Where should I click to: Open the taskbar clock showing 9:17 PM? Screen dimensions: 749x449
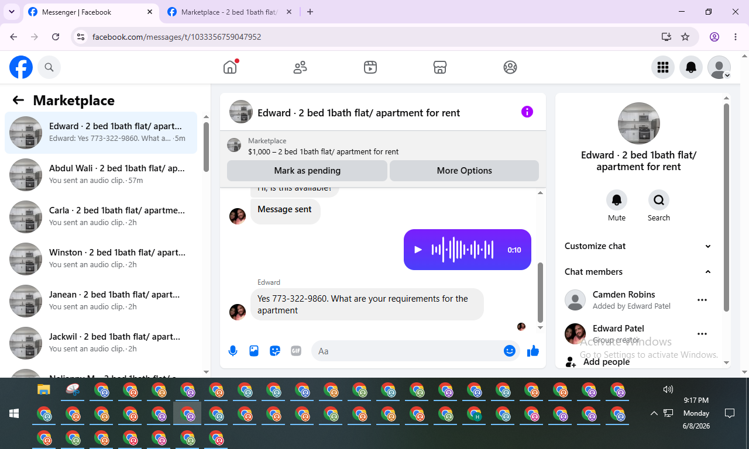696,413
